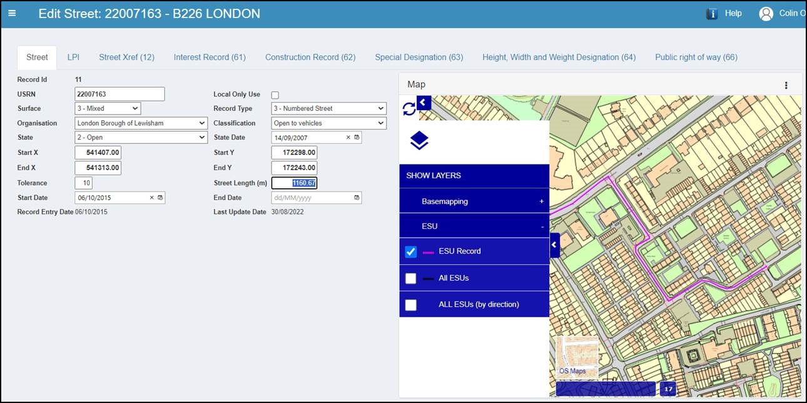Click the End X field
Viewport: 807px width, 403px height.
(x=98, y=168)
